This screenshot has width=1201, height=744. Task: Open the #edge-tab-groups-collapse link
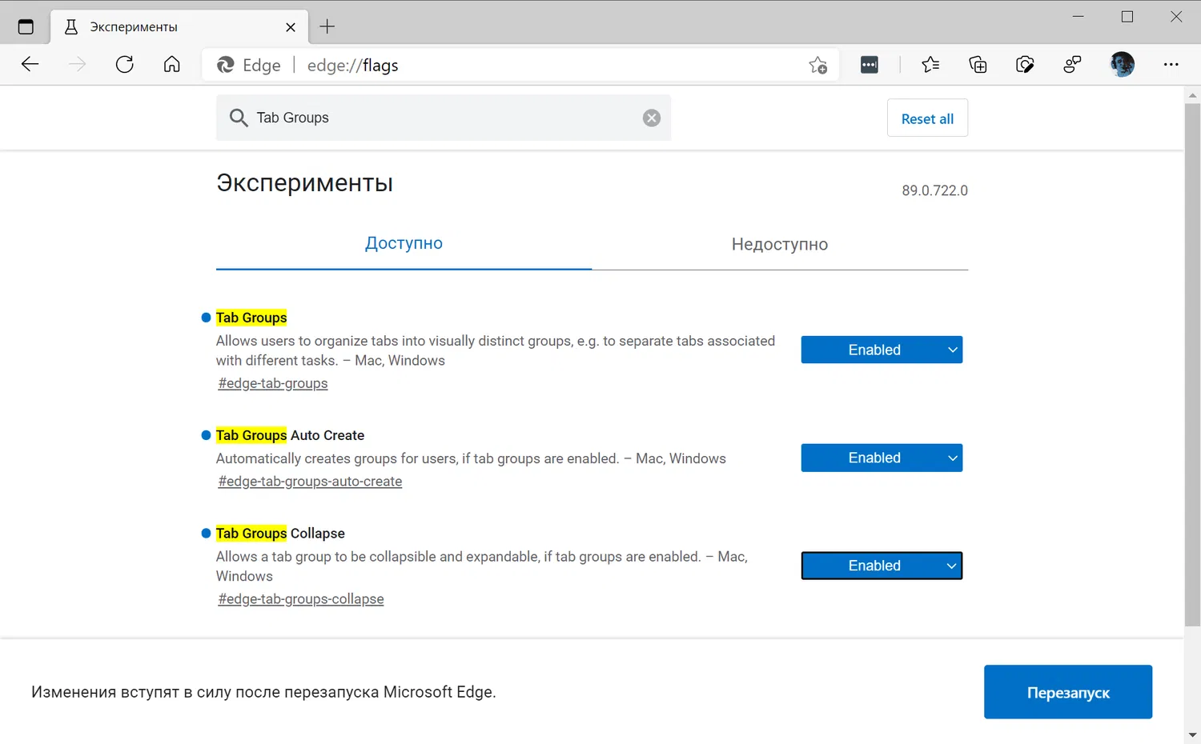[300, 598]
